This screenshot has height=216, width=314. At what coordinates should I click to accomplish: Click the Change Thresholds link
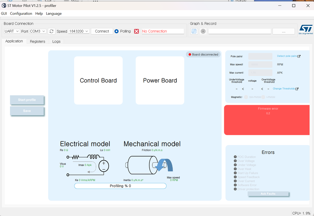click(284, 89)
